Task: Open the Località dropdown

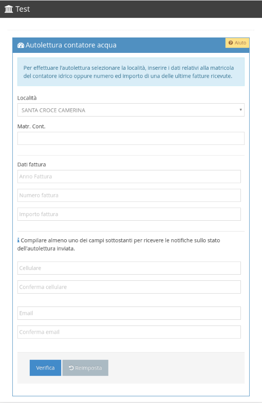Action: click(131, 110)
